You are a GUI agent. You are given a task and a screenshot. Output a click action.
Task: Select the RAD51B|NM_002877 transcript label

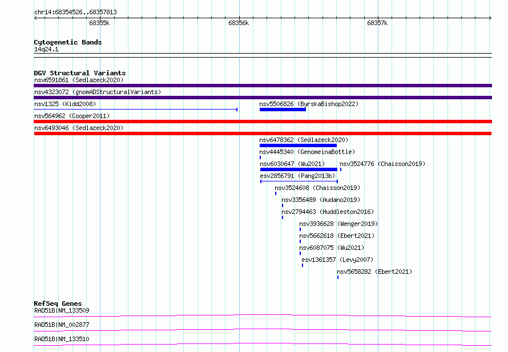[x=62, y=325]
